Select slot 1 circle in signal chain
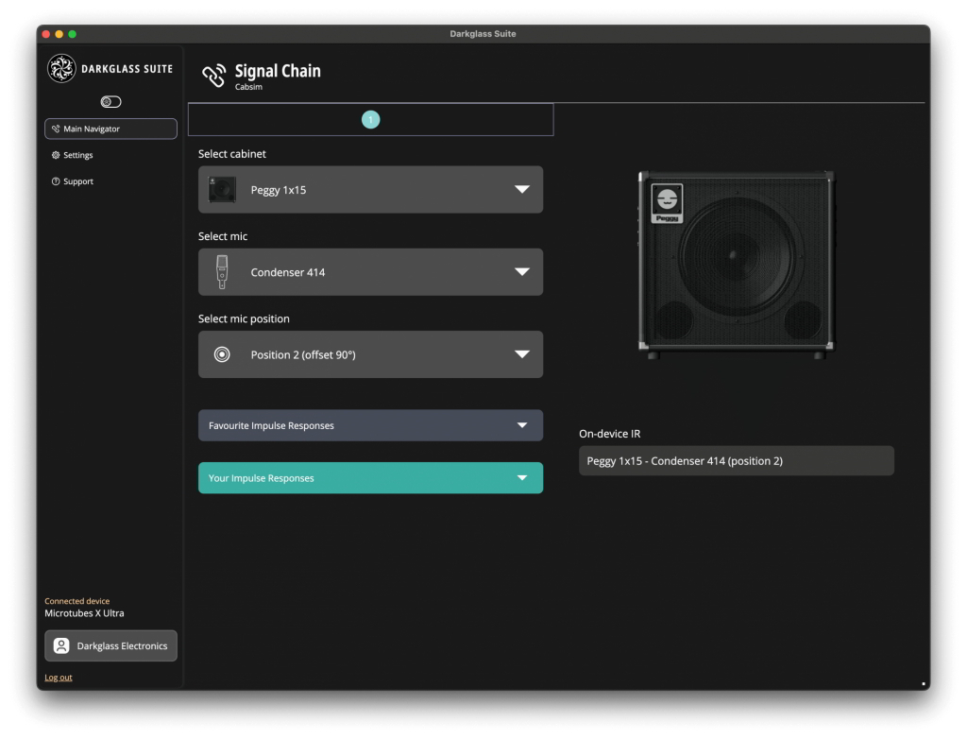 pyautogui.click(x=370, y=120)
